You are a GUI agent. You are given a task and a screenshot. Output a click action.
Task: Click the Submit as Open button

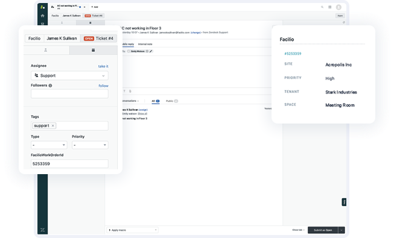(323, 230)
